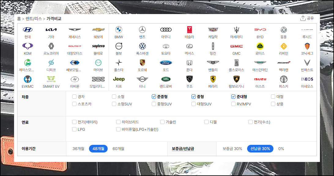Select the Isuzu (이스즈) logo
Image resolution: width=334 pixels, height=176 pixels.
tap(260, 79)
